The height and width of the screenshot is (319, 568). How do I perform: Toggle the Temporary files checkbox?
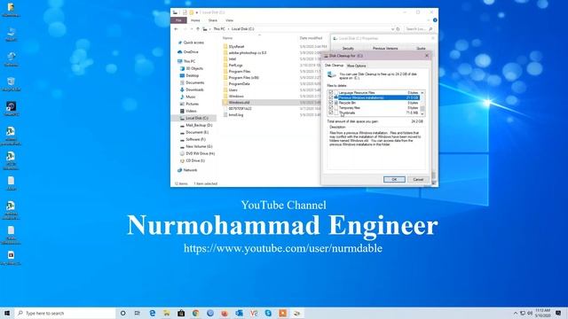[x=330, y=108]
